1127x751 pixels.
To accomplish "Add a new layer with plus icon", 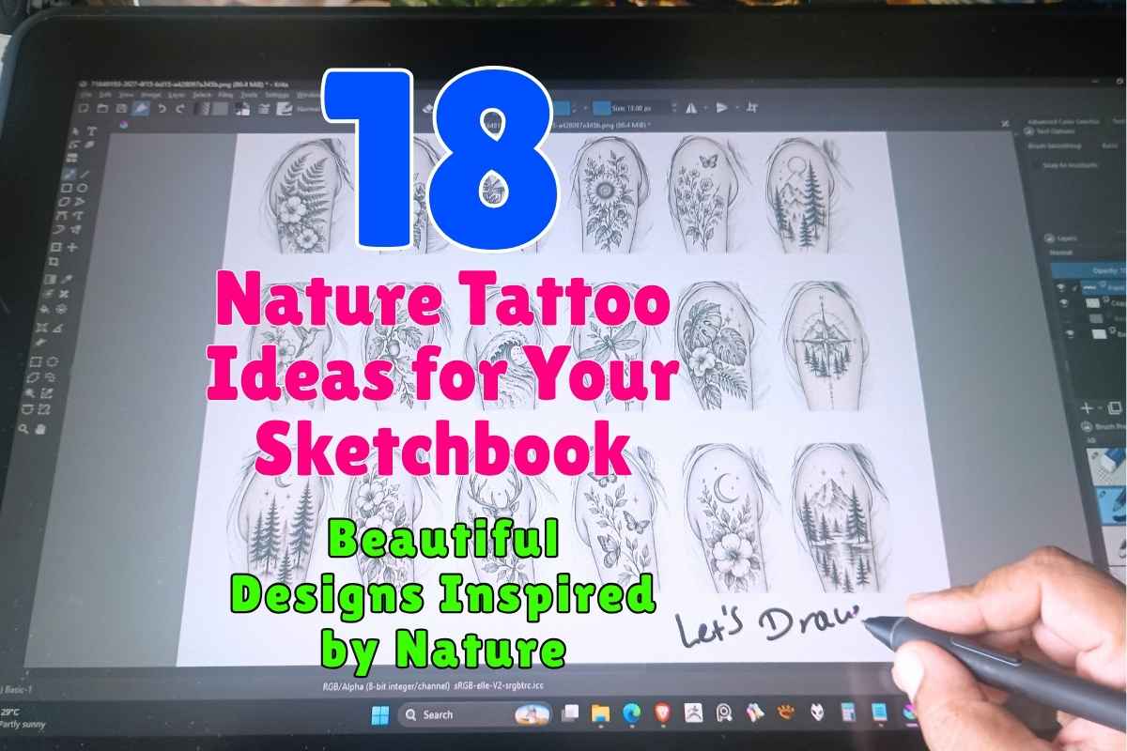I will (1087, 408).
